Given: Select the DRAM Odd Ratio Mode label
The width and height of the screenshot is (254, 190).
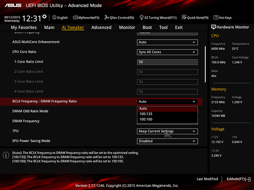Looking at the screenshot, I should [x=30, y=111].
